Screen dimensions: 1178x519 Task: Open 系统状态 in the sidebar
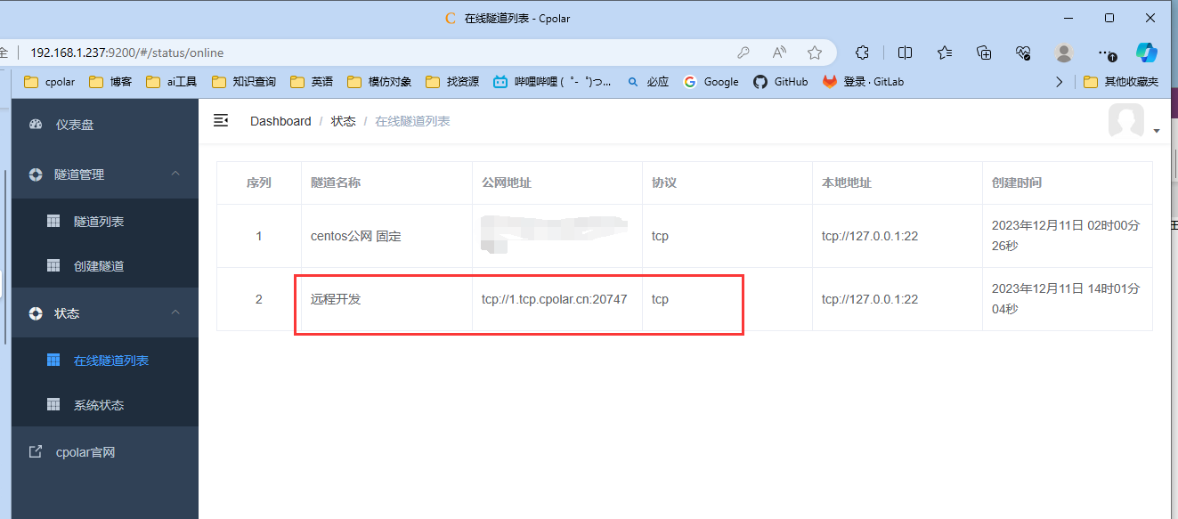98,405
